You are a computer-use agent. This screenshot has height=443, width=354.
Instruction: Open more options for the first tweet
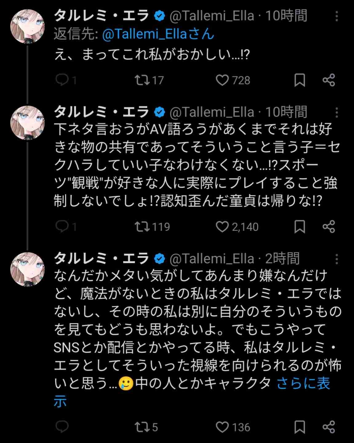coord(337,16)
